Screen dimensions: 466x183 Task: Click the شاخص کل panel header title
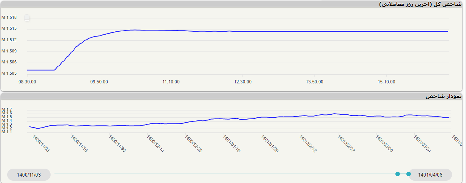(420, 4)
